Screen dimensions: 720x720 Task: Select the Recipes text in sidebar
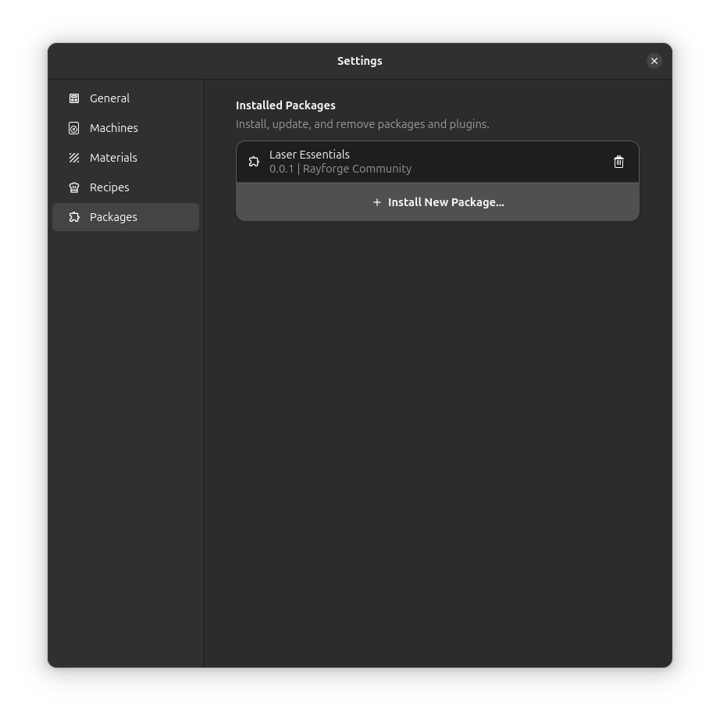[109, 187]
